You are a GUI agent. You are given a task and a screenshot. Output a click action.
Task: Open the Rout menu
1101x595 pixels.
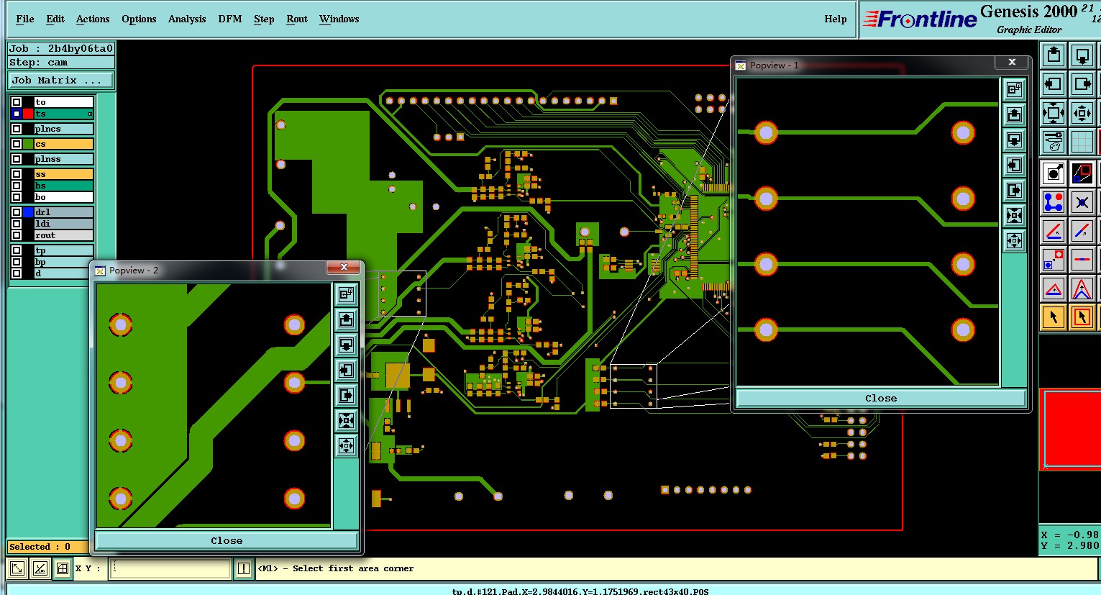point(297,19)
